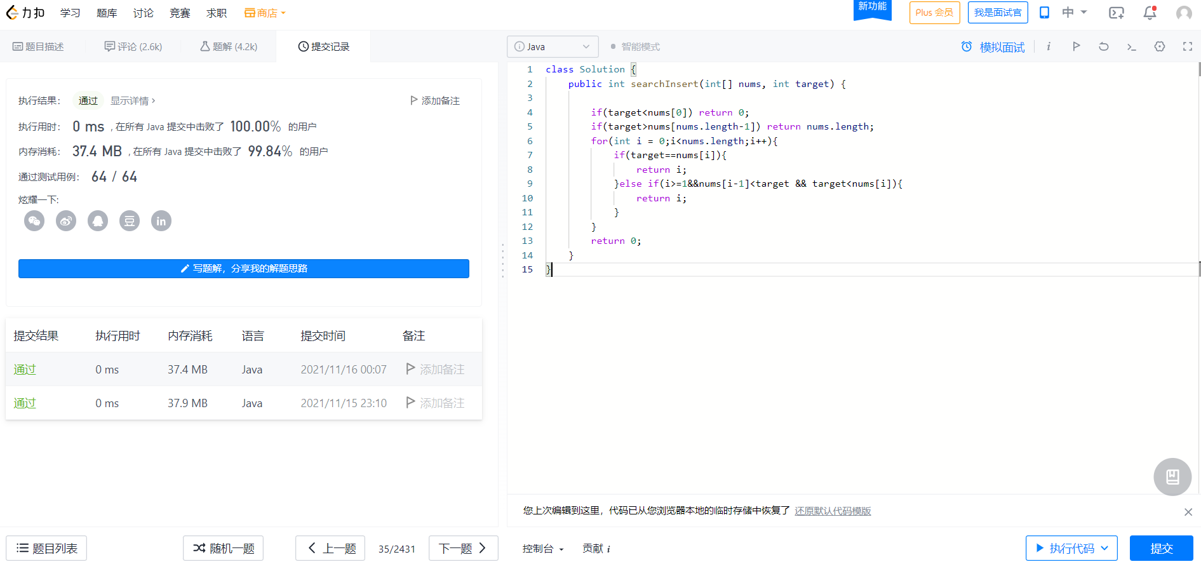Reset code with the undo arrow icon
The width and height of the screenshot is (1201, 564).
coord(1104,46)
